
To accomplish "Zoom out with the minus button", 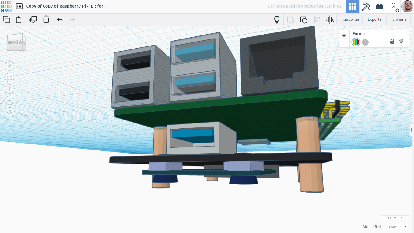I will (x=9, y=100).
